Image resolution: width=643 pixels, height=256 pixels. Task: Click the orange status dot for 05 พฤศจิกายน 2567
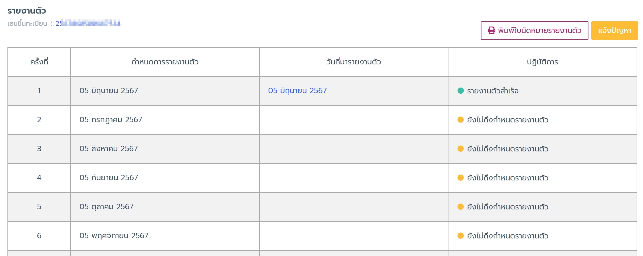click(461, 236)
